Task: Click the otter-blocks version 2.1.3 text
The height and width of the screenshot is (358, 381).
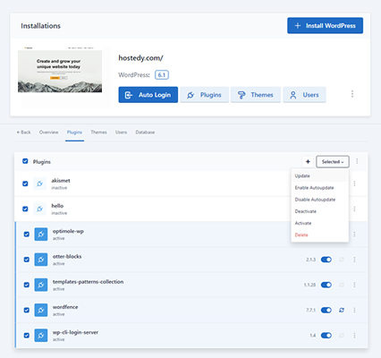Action: pos(310,260)
